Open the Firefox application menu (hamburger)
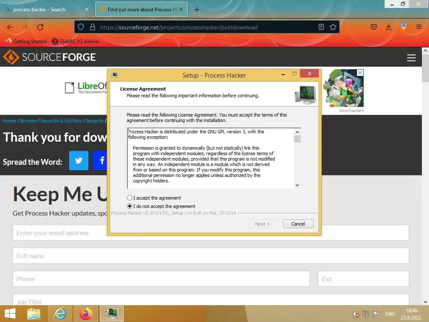The width and height of the screenshot is (429, 322). point(419,27)
